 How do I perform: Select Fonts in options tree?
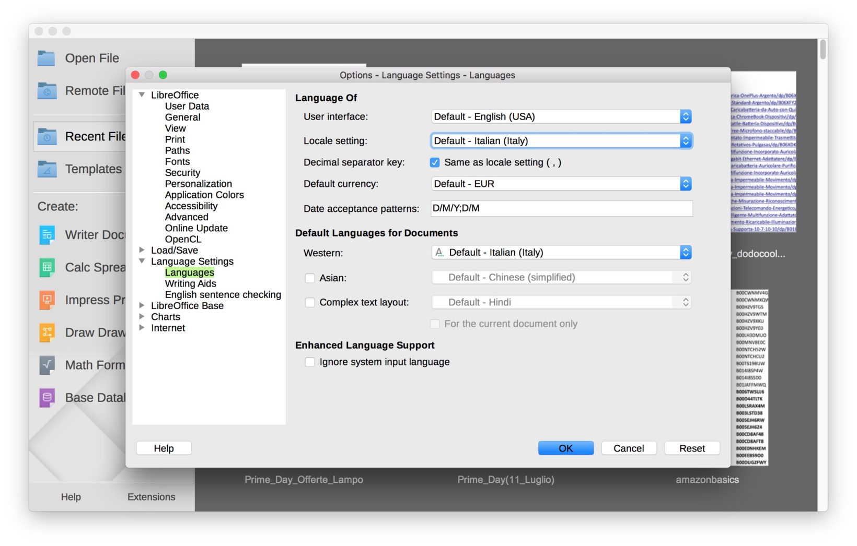pyautogui.click(x=177, y=162)
